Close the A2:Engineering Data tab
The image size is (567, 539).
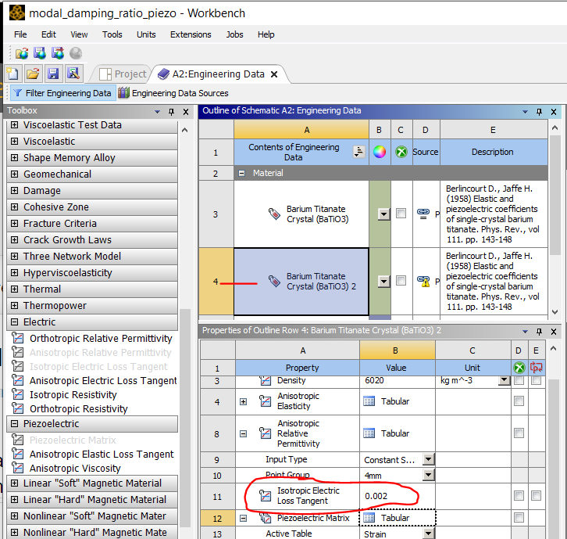[x=274, y=74]
